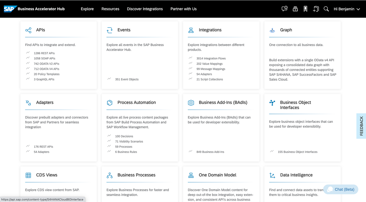The width and height of the screenshot is (366, 202).
Task: Open the Chat (Beta) button
Action: pyautogui.click(x=340, y=189)
